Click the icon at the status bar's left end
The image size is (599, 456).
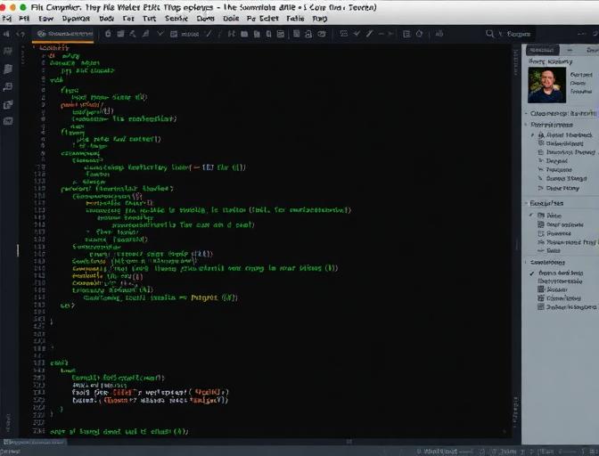(x=7, y=441)
